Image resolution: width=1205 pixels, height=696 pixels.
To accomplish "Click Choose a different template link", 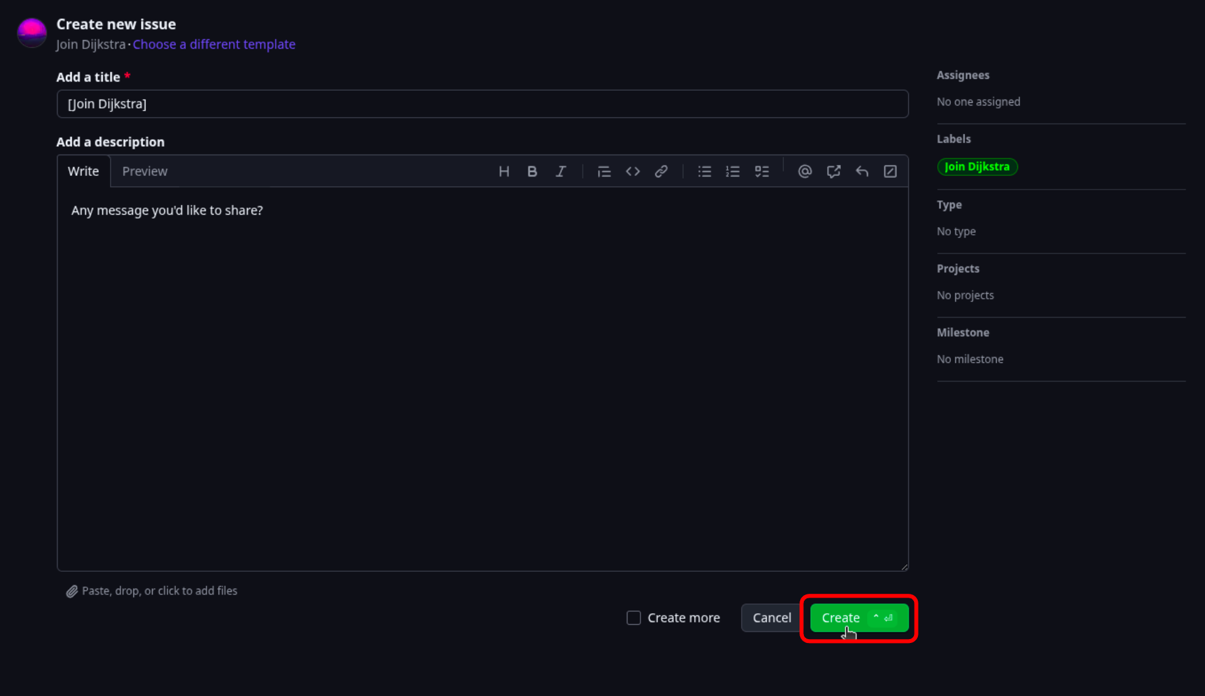I will pos(214,44).
